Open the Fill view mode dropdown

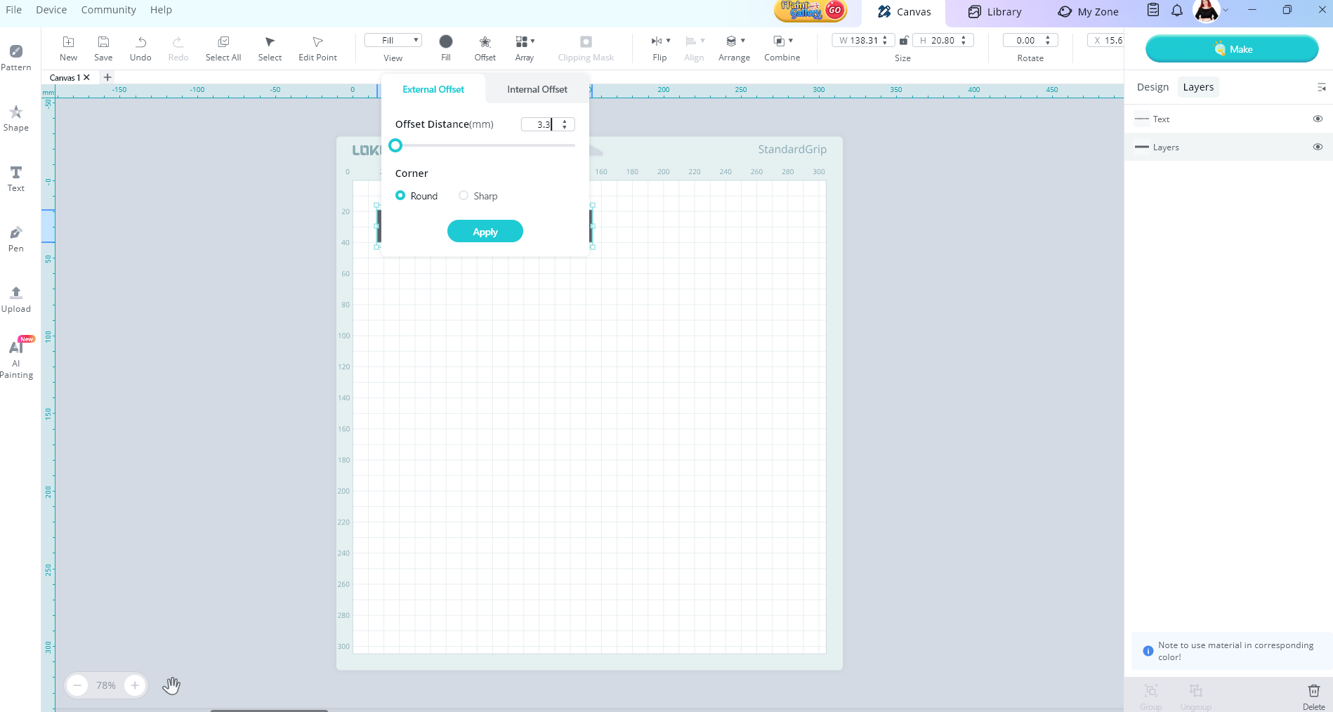pyautogui.click(x=393, y=40)
